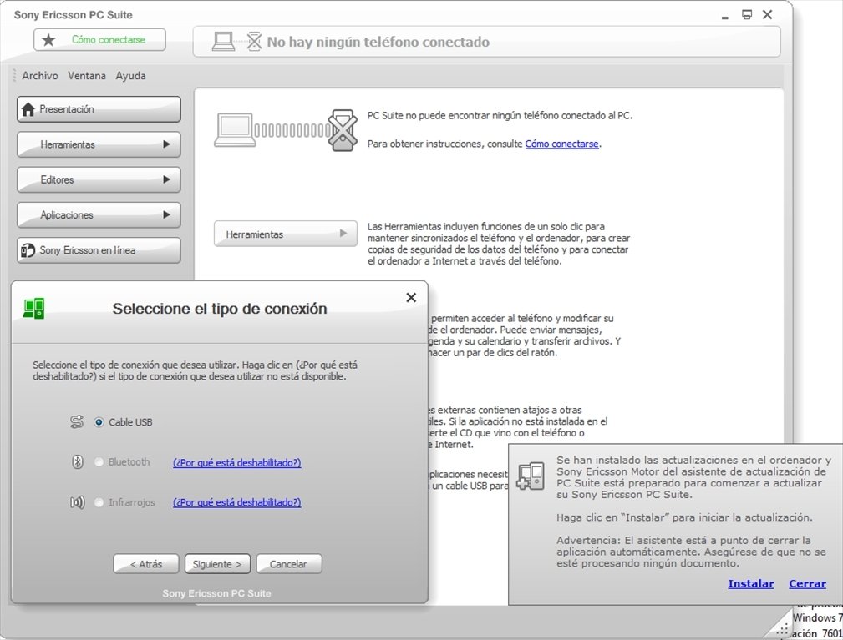
Task: Click the Bluetooth symbol icon
Action: pos(78,461)
